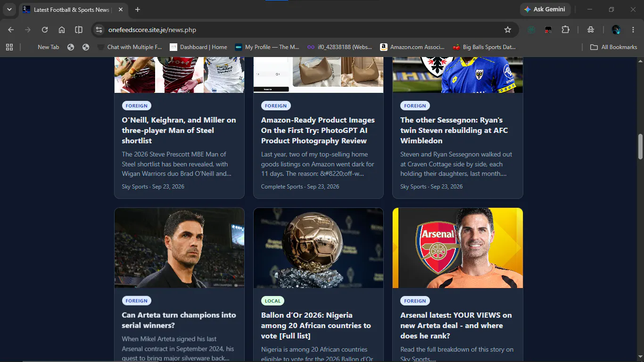The width and height of the screenshot is (644, 362).
Task: Close the Latest Football & Sports News tab
Action: pyautogui.click(x=121, y=9)
